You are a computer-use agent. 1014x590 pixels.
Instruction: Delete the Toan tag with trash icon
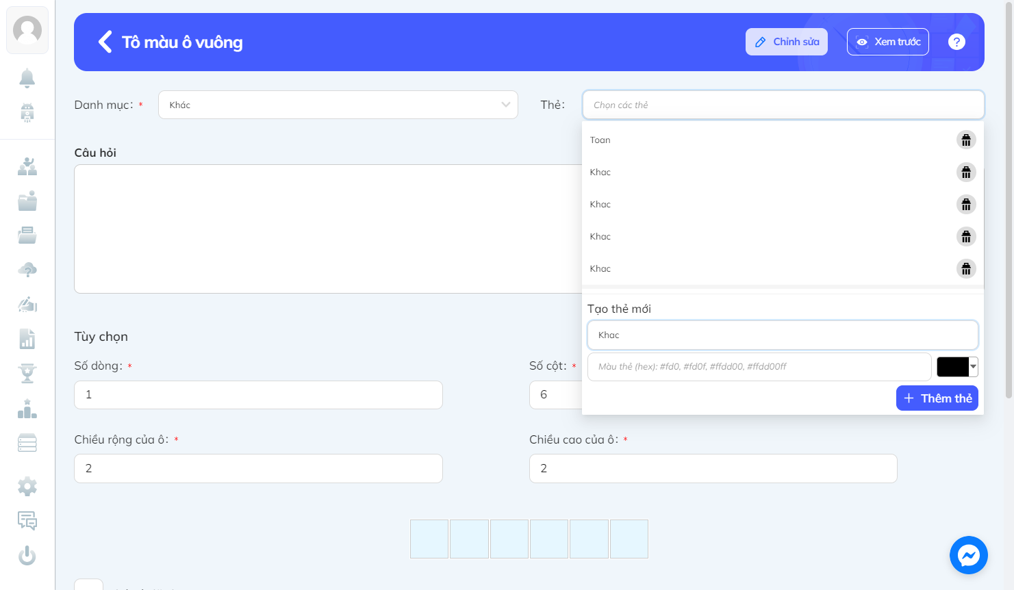click(966, 140)
